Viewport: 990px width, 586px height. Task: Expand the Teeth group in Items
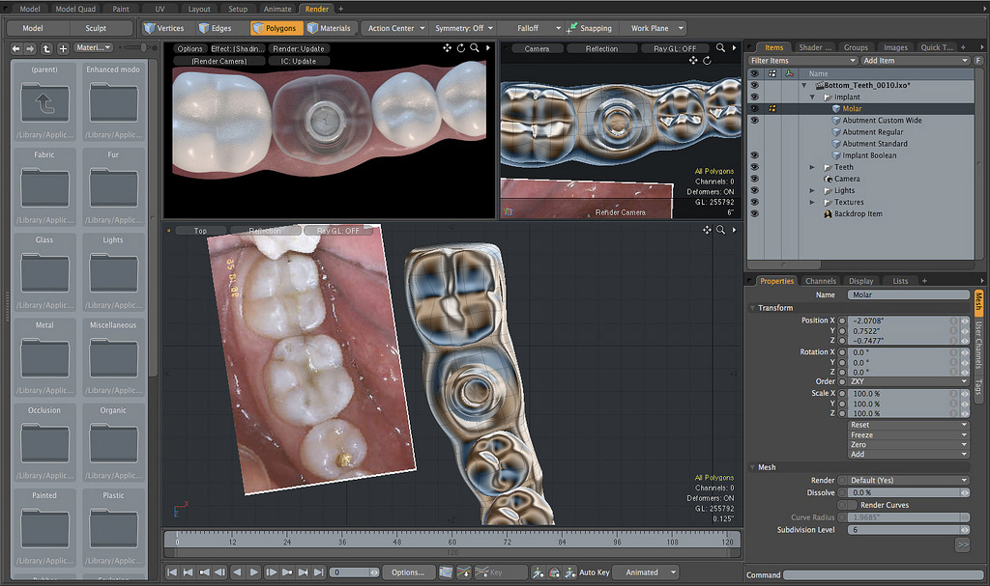click(x=813, y=167)
